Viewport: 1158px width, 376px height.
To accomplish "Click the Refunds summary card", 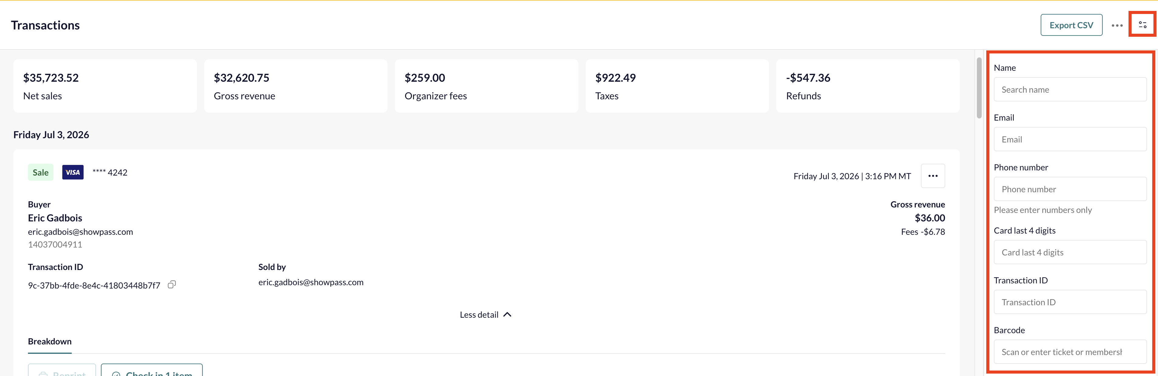I will pos(868,86).
